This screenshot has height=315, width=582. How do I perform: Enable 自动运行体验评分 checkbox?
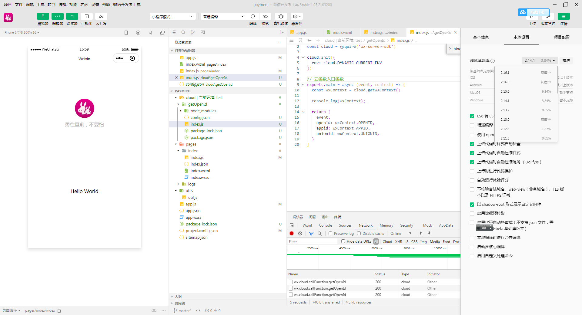[472, 180]
